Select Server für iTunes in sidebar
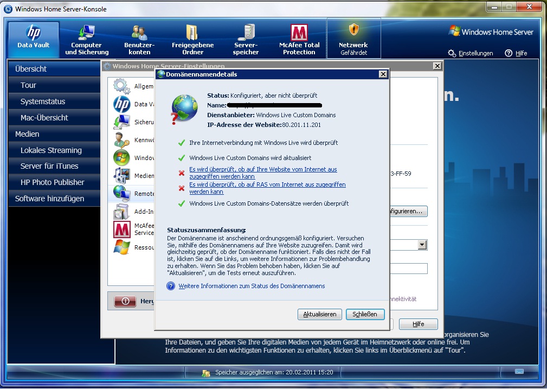Viewport: 547px width, 389px height. [x=54, y=166]
